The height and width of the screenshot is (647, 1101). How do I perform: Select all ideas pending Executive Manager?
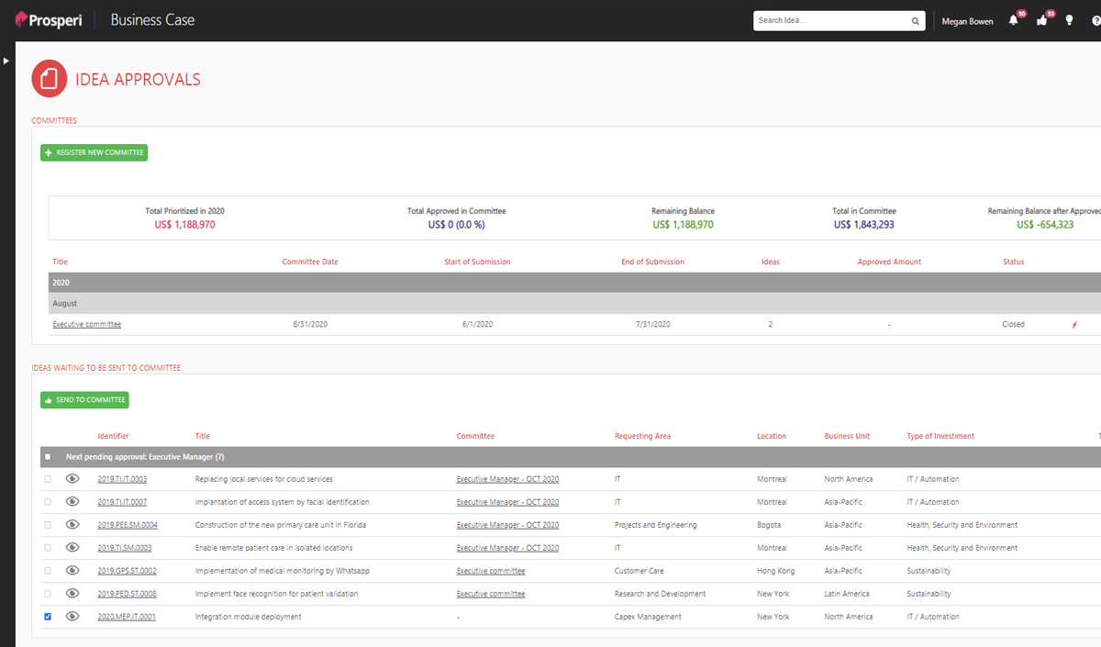tap(48, 456)
